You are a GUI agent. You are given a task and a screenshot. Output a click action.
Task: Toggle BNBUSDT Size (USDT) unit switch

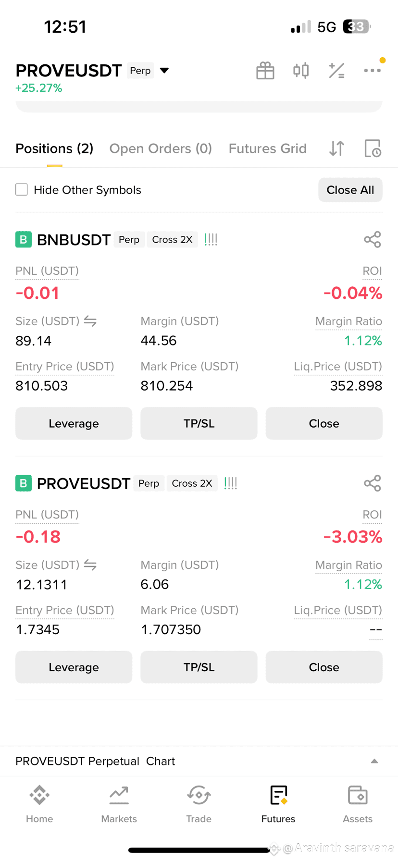pyautogui.click(x=90, y=321)
